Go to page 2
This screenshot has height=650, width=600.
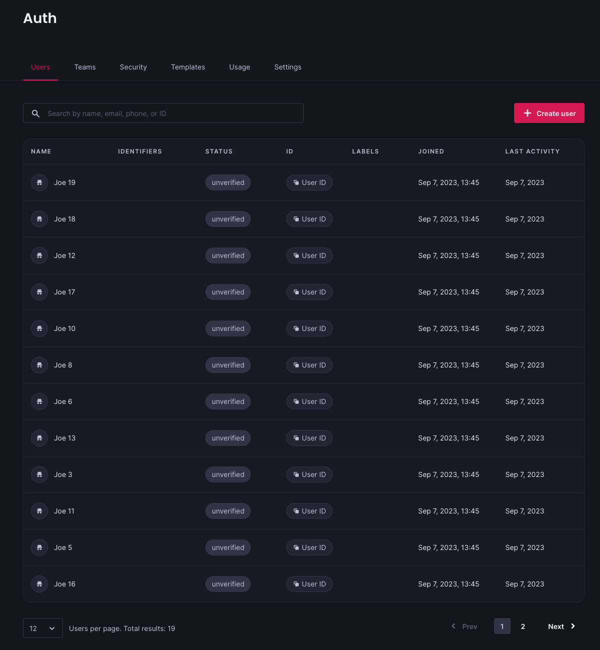(x=523, y=626)
